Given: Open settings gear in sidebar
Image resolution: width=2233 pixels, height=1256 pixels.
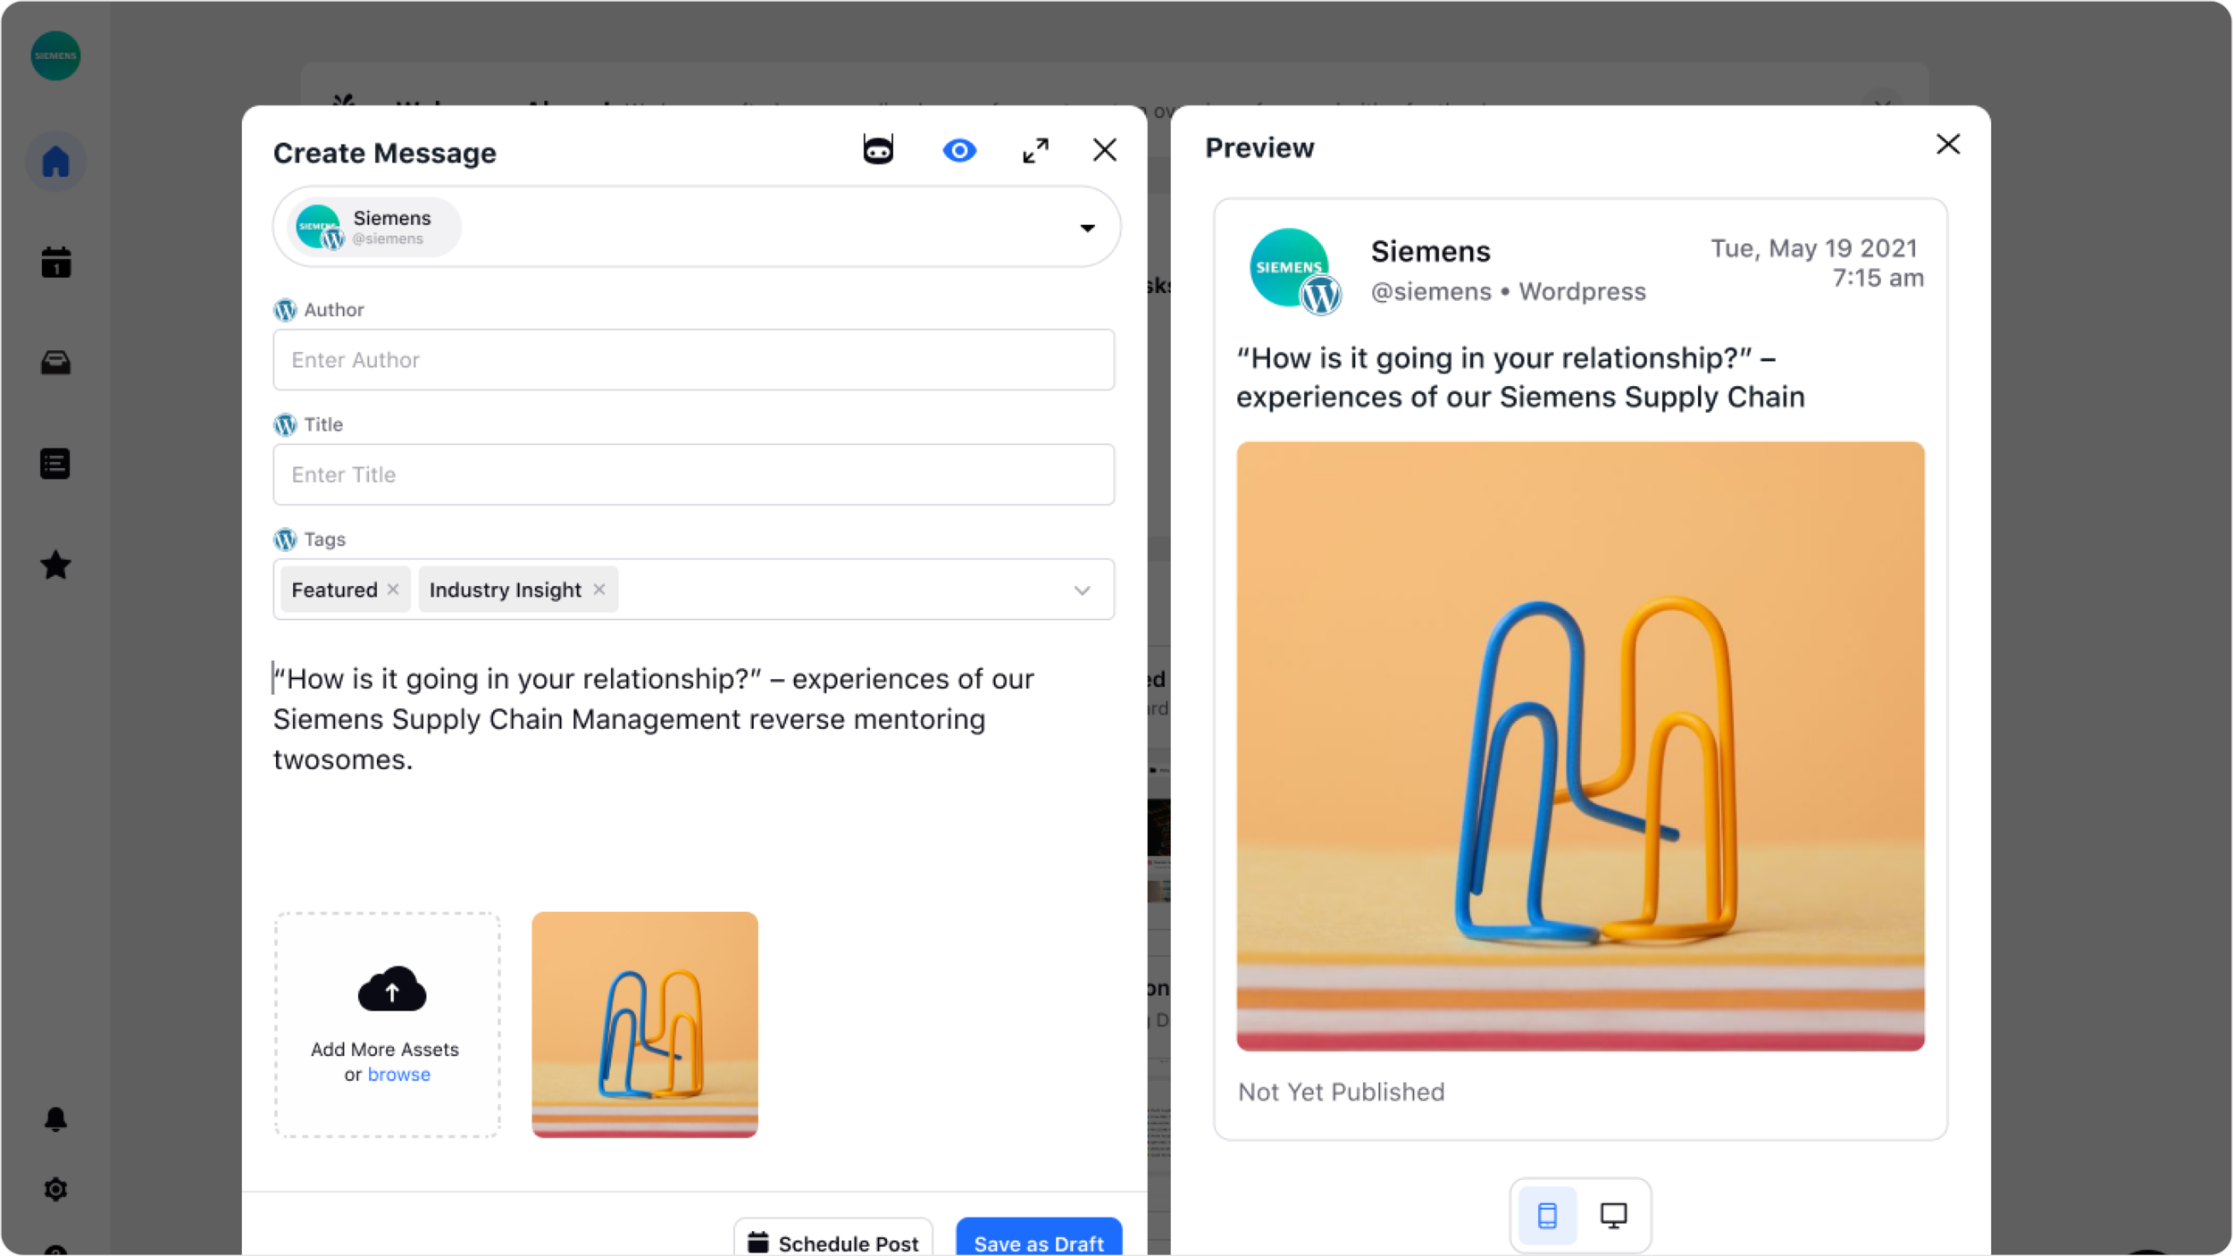Looking at the screenshot, I should pyautogui.click(x=55, y=1189).
